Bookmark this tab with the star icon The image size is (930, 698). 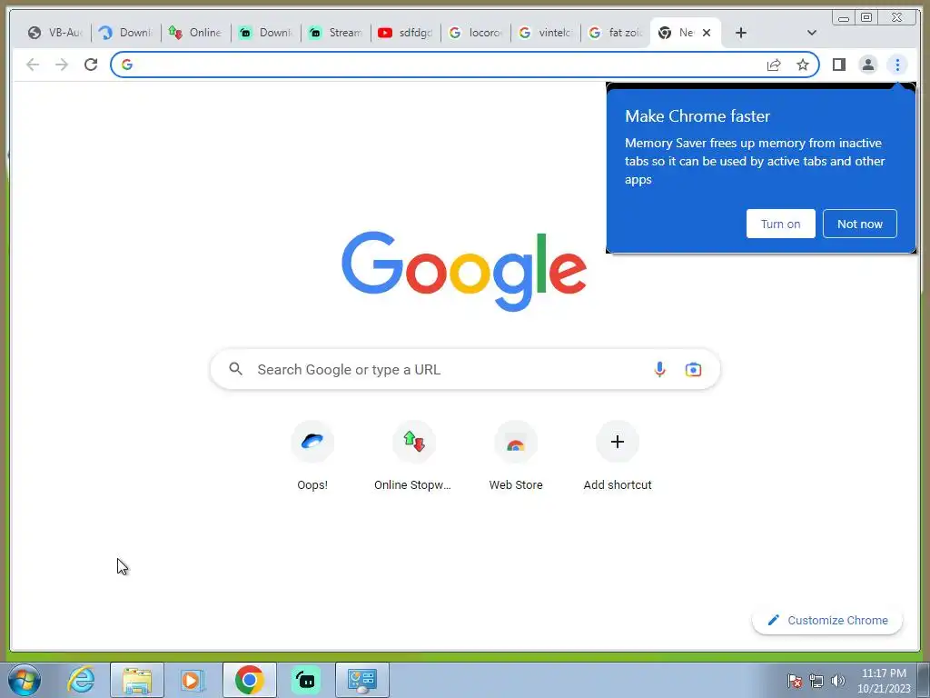tap(803, 65)
